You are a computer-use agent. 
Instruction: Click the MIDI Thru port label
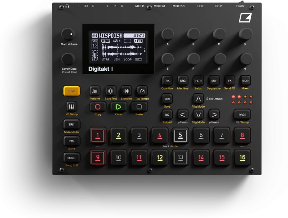(x=179, y=6)
